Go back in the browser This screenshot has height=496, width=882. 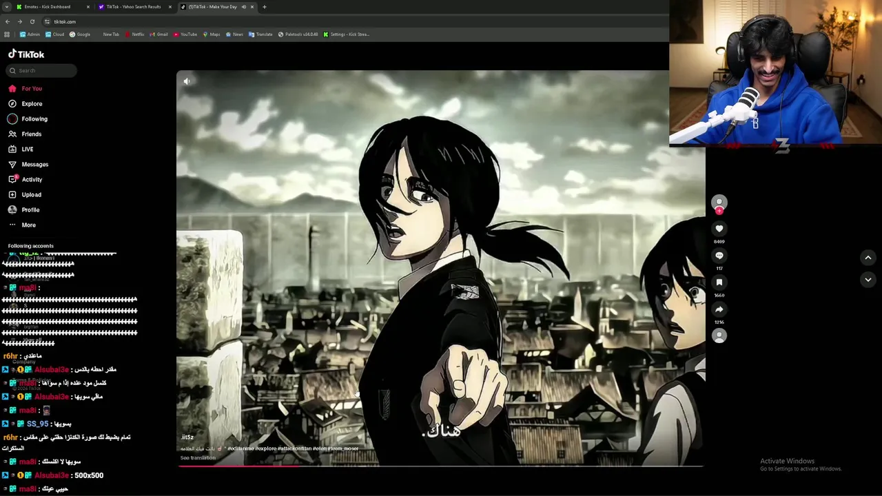coord(8,21)
